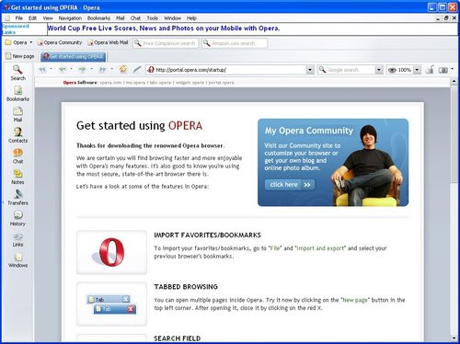
Task: Click the magnifier in Amazon.com search
Action: point(207,43)
